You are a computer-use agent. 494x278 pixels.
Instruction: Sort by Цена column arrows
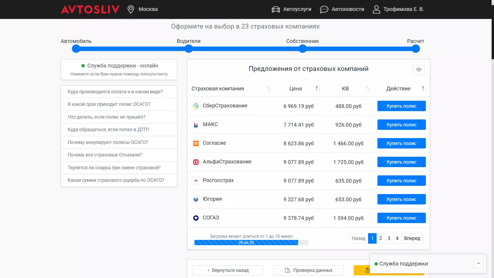(318, 88)
